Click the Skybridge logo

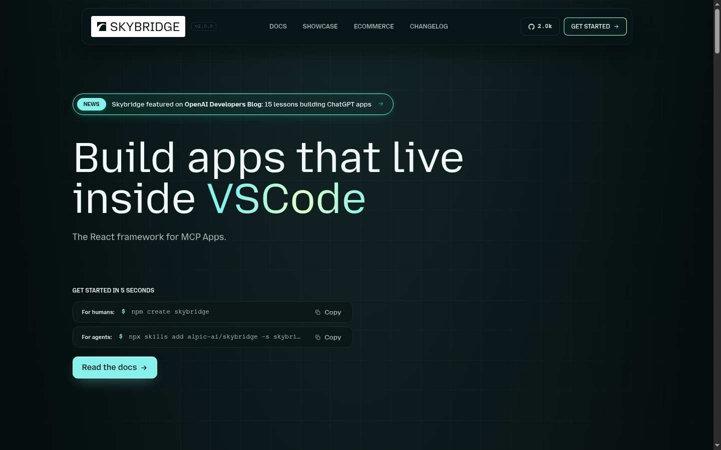pos(138,26)
